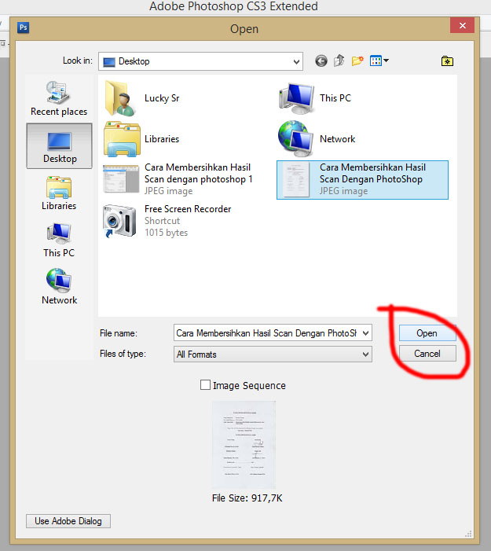Open Recent places in sidebar

coord(59,98)
